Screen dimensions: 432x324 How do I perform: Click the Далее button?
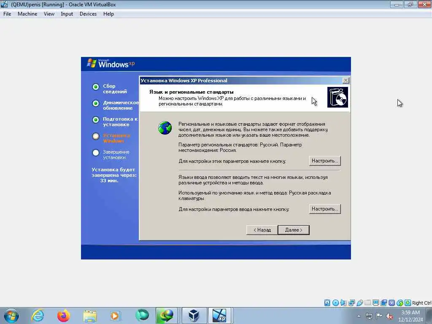click(x=294, y=230)
